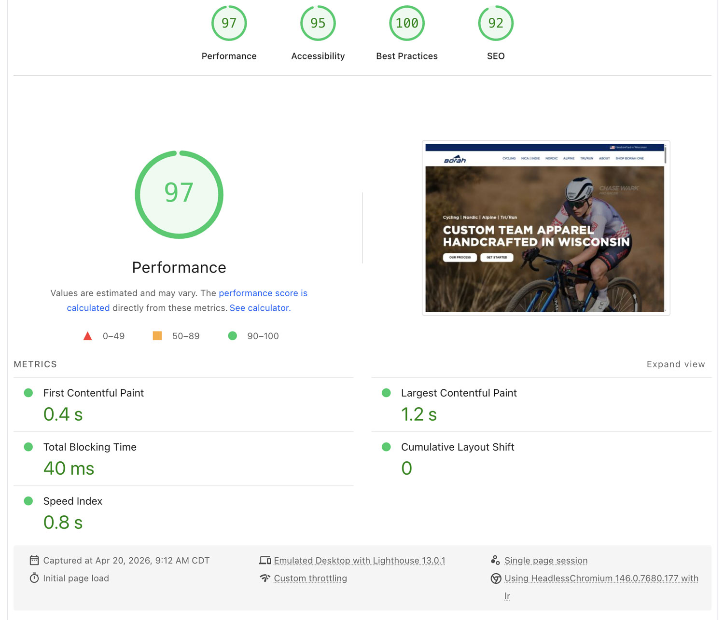Open the See calculator link
The image size is (724, 620).
point(260,308)
